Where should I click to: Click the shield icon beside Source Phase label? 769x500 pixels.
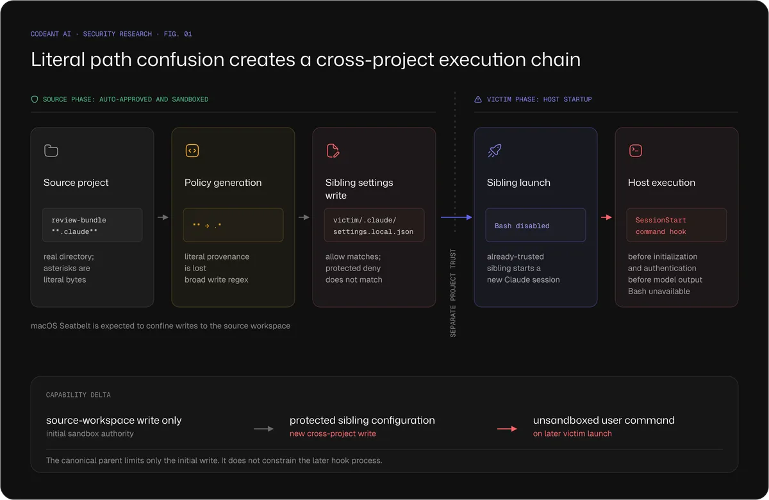click(x=35, y=99)
